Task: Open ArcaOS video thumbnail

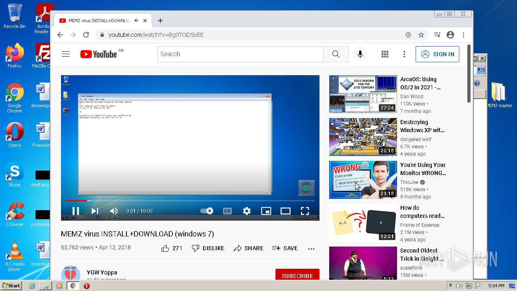Action: click(x=363, y=94)
